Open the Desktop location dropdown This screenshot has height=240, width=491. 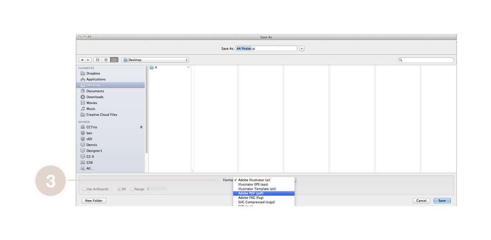point(155,60)
